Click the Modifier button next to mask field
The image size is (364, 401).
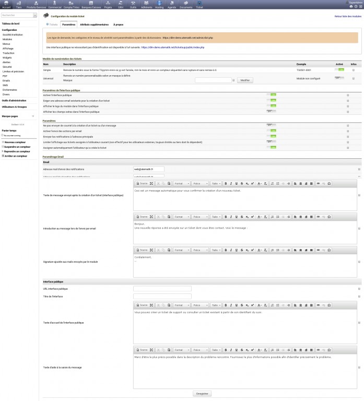pos(245,80)
